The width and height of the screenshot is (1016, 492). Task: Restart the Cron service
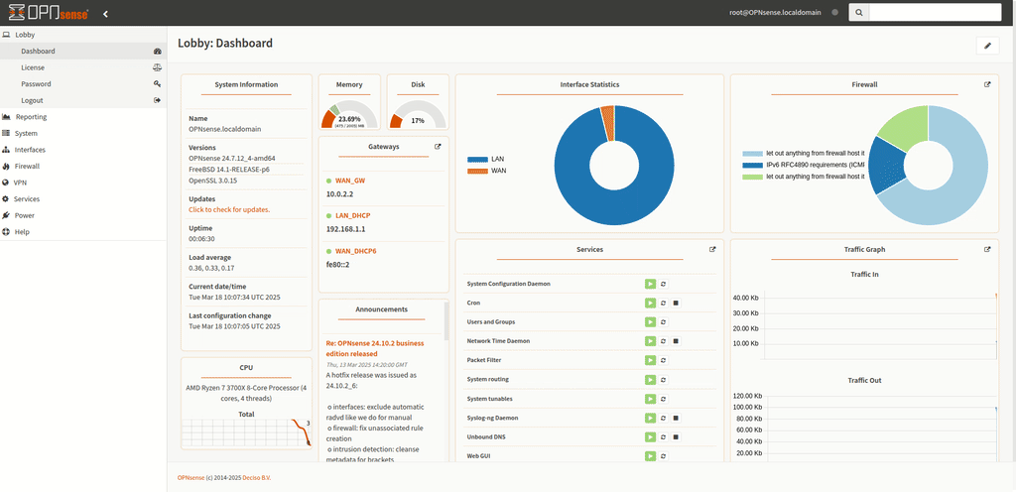663,303
